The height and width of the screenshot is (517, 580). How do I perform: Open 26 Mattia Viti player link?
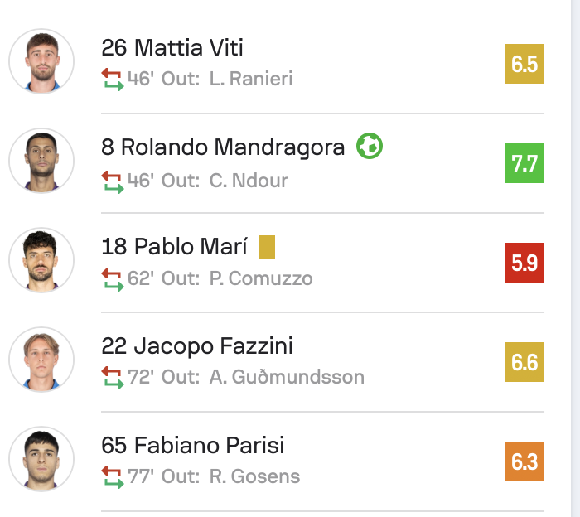tap(172, 47)
